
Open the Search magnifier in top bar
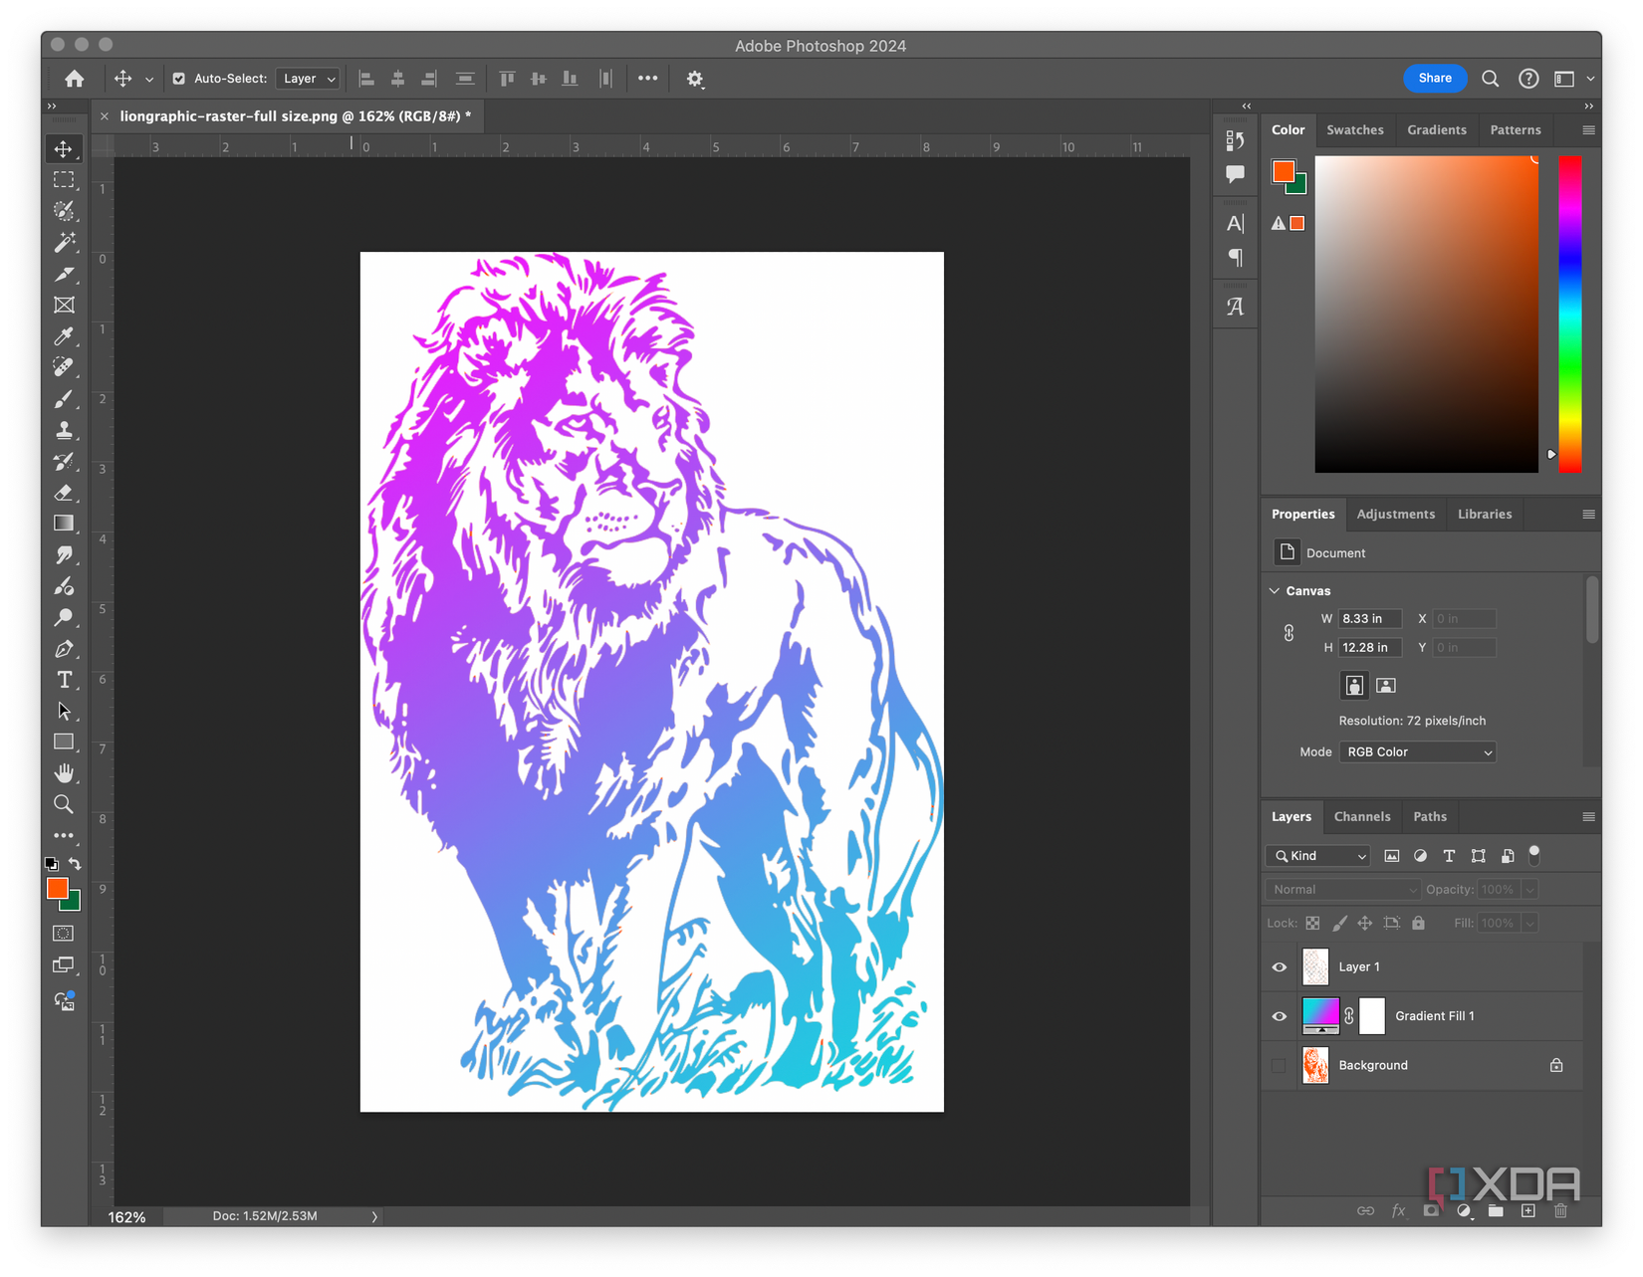[x=1490, y=79]
